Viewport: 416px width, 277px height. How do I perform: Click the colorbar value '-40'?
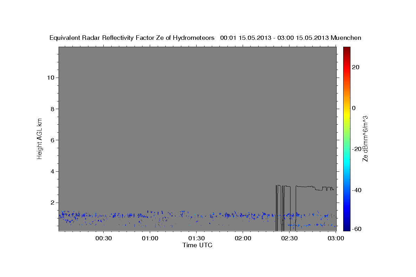tap(356, 190)
